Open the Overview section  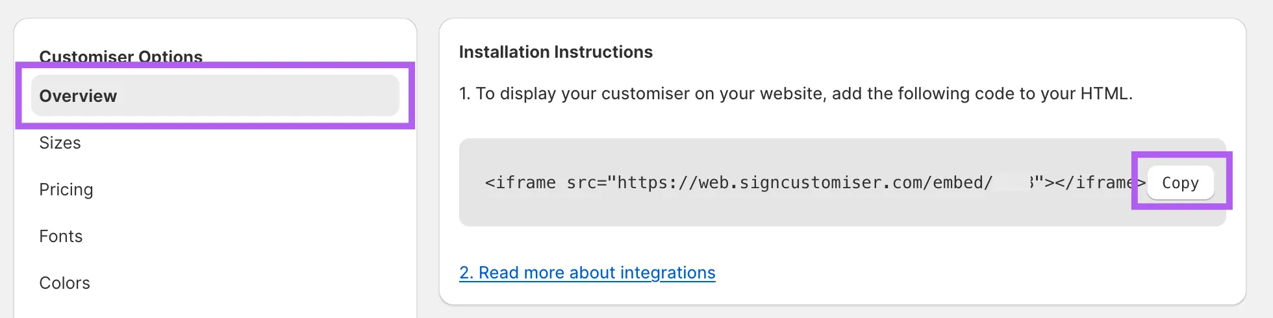(214, 96)
